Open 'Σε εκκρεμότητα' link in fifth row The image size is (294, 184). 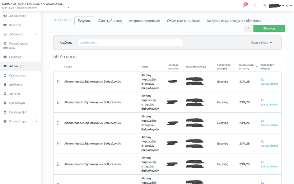coord(269,164)
